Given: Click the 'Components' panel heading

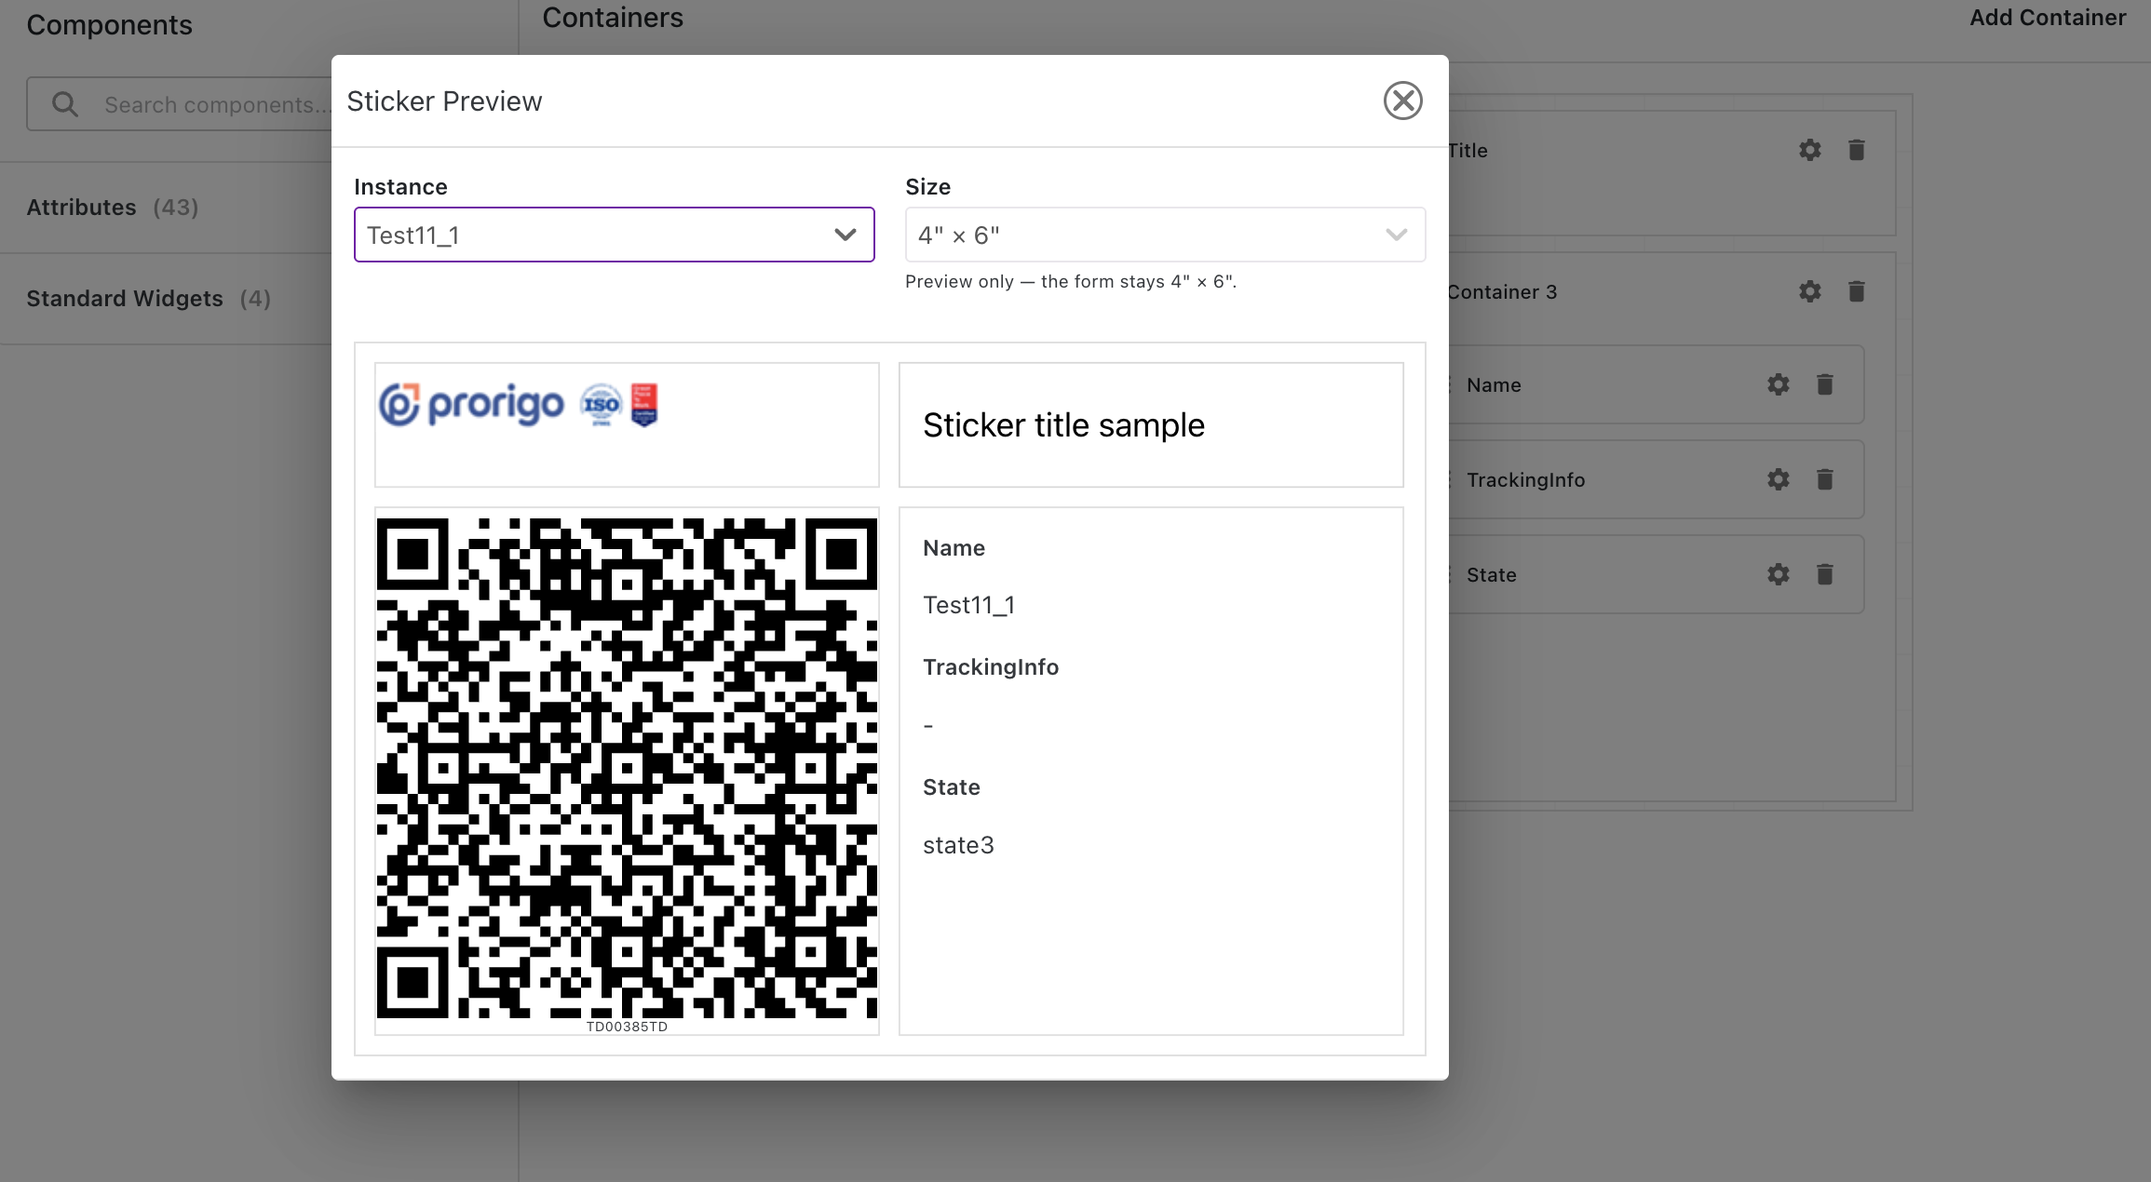Looking at the screenshot, I should 109,25.
